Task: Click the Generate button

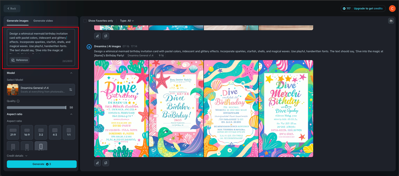Action: click(42, 164)
